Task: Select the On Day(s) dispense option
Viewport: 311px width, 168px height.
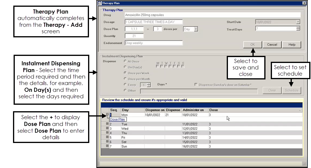Action: point(125,67)
